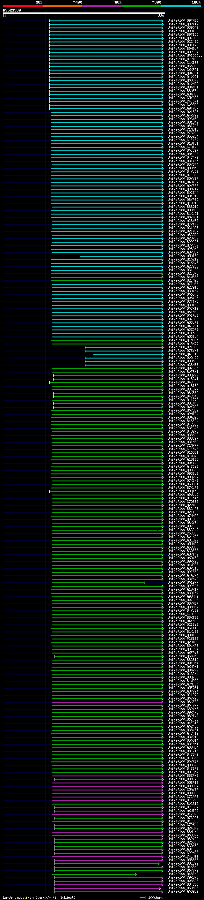
Task: Select the label UniRef100_B3QR22
Action: [x=183, y=375]
